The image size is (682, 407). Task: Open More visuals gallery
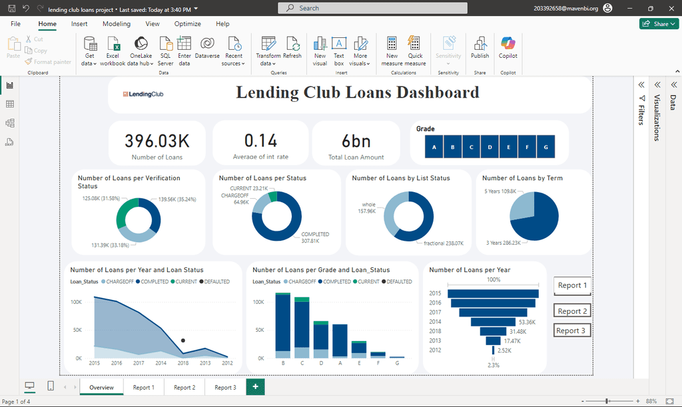[360, 51]
